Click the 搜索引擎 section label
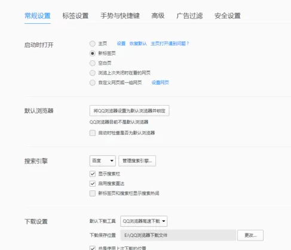 tap(36, 161)
